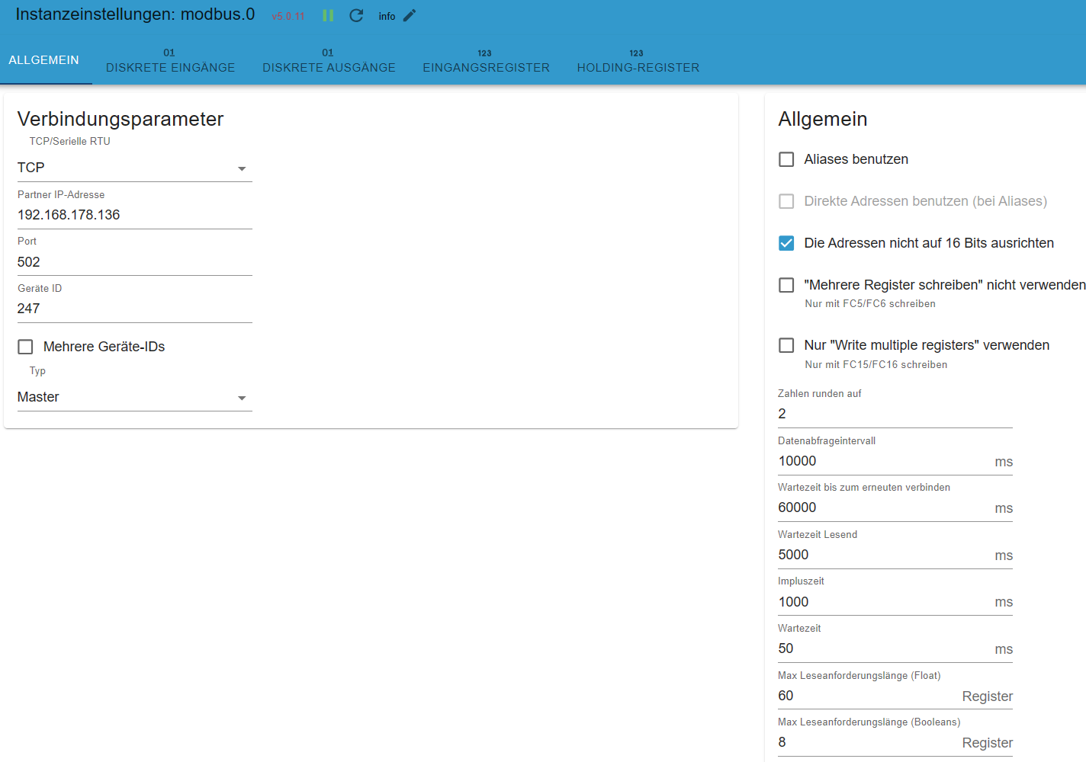Edit log level with pencil icon
Screen dimensions: 1086x762
(x=410, y=16)
